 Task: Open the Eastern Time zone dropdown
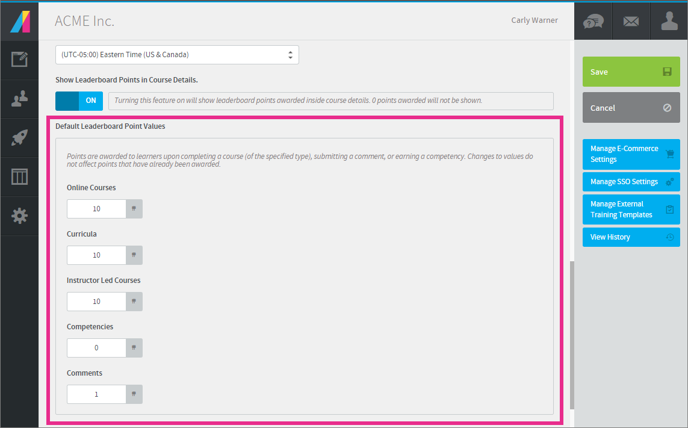click(x=177, y=55)
